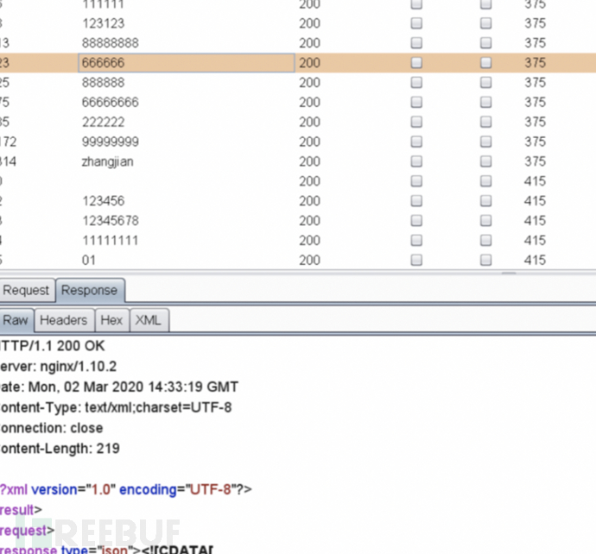Click status 200 in zhangjian row
The width and height of the screenshot is (596, 554).
309,161
